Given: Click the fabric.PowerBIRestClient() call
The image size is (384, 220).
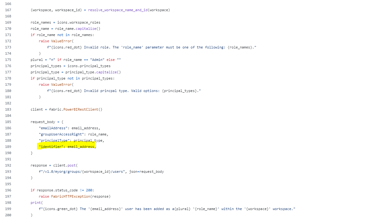Looking at the screenshot, I should point(76,109).
